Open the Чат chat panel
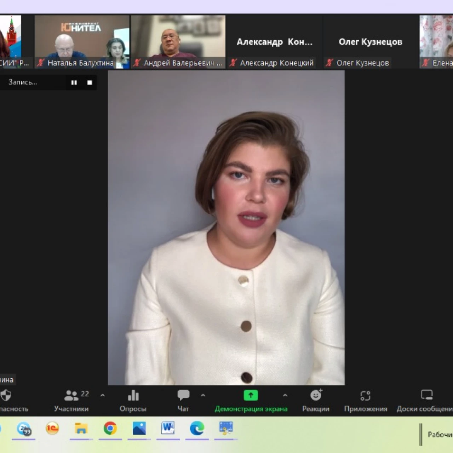Image resolution: width=453 pixels, height=453 pixels. coord(183,401)
